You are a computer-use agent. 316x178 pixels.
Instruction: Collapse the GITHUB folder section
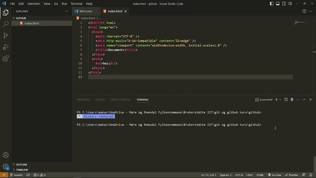(x=41, y=18)
